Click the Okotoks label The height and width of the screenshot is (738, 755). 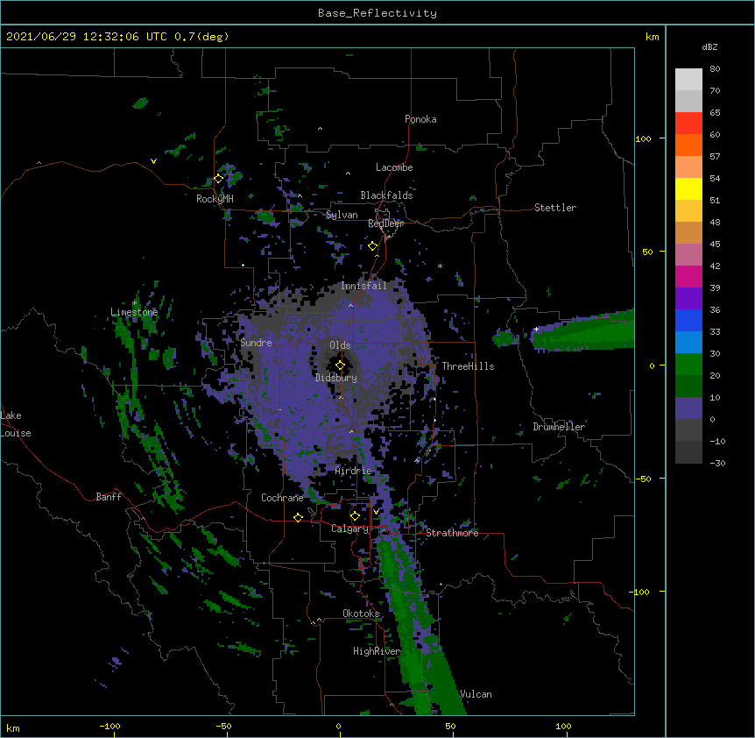click(x=361, y=614)
